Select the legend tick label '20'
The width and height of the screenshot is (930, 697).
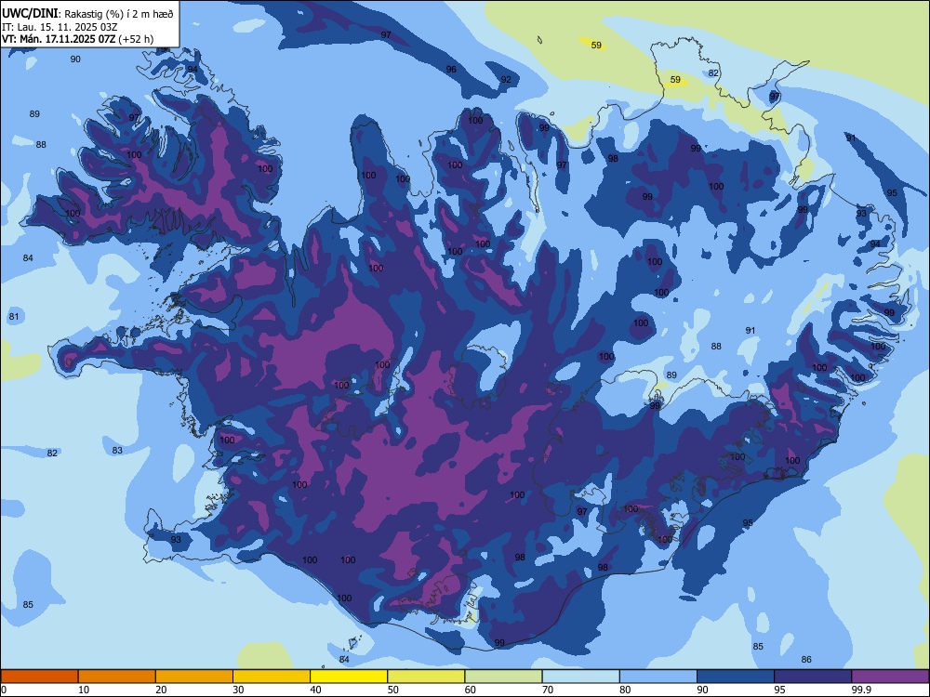point(161,690)
